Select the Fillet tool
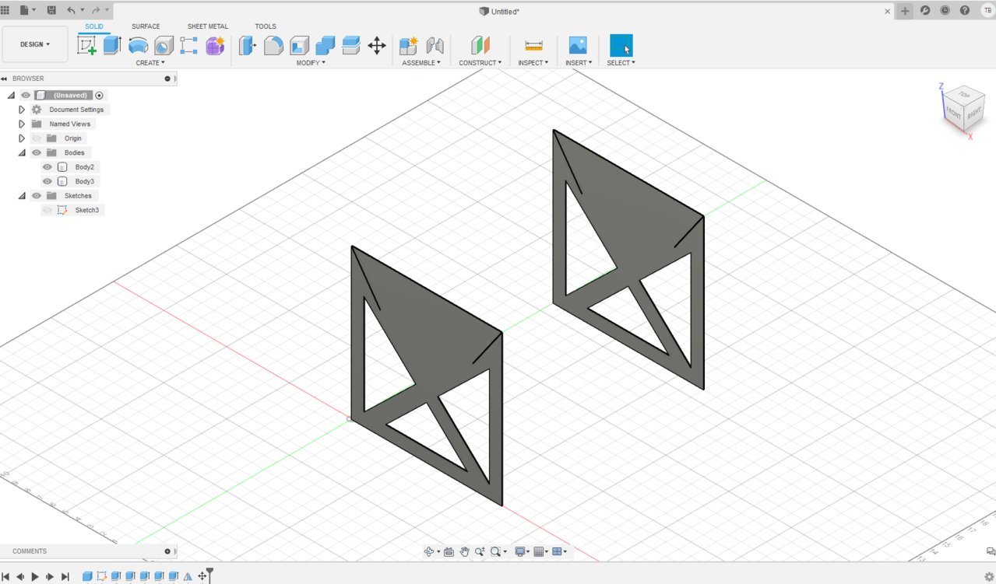 click(273, 45)
